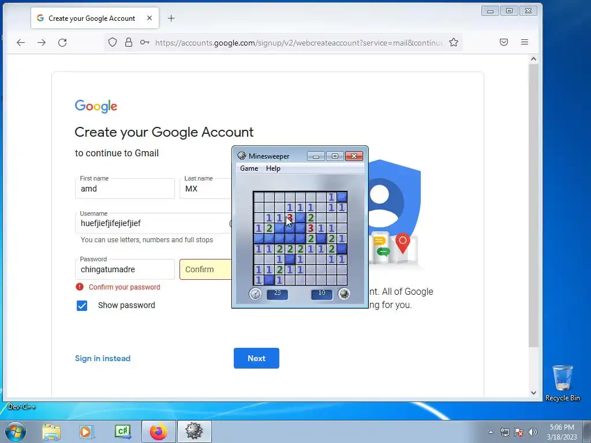
Task: Open Action Center flag icon
Action: (519, 432)
